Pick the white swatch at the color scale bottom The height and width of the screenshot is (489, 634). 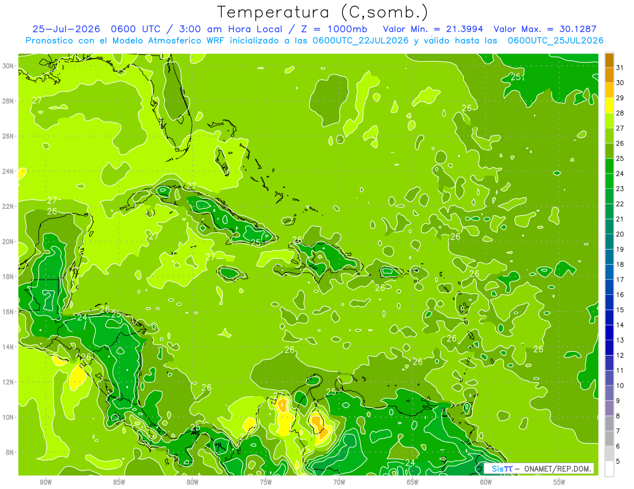[x=609, y=469]
